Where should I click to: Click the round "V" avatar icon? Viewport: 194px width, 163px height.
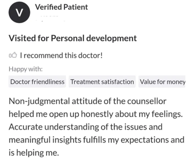(19, 13)
